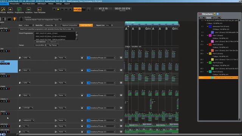
Task: Click the loop arrow icon on HARP row
Action: coord(56,70)
